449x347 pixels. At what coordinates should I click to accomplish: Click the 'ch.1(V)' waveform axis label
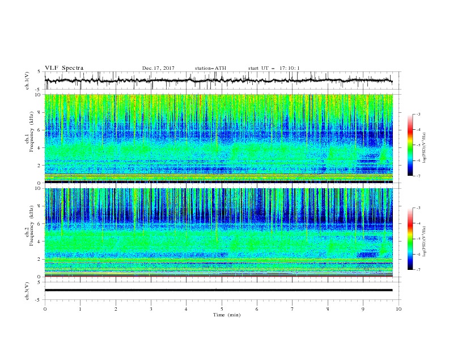click(27, 81)
